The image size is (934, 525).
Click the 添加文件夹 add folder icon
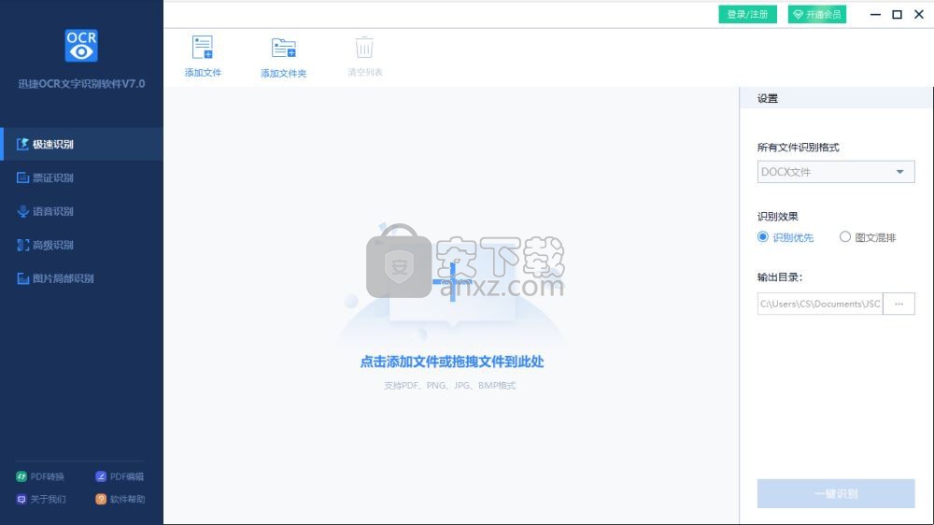(x=284, y=48)
